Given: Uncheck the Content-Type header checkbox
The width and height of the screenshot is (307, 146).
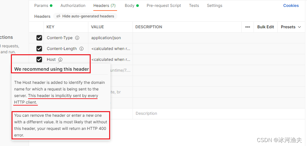Looking at the screenshot, I should (39, 38).
